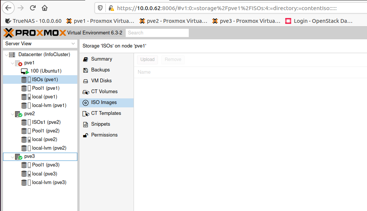Open the CT Templates tab
The height and width of the screenshot is (211, 367).
tap(107, 113)
